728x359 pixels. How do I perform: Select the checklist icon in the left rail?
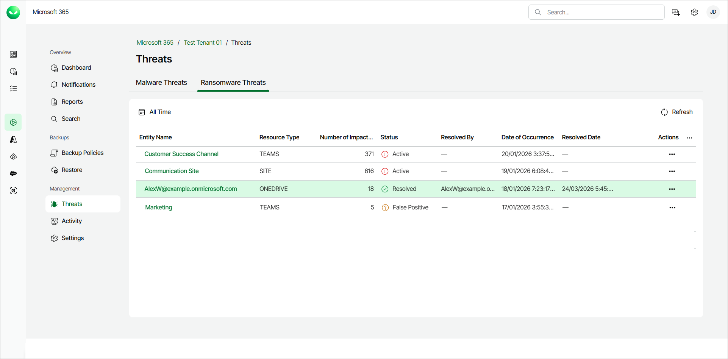13,88
